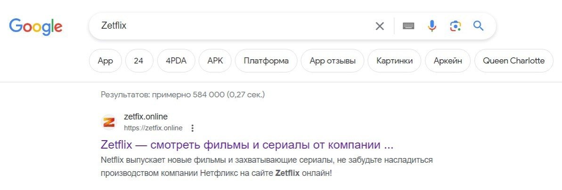The image size is (562, 190).
Task: Clear the search box with X icon
Action: tap(380, 26)
